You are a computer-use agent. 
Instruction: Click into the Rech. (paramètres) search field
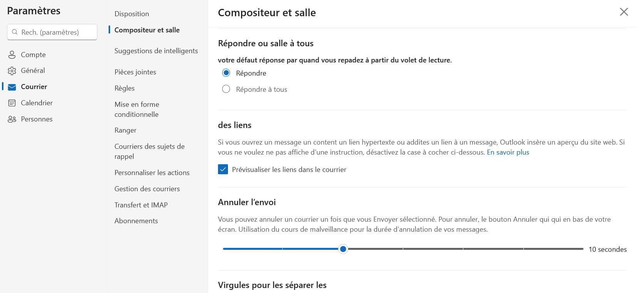click(x=56, y=32)
